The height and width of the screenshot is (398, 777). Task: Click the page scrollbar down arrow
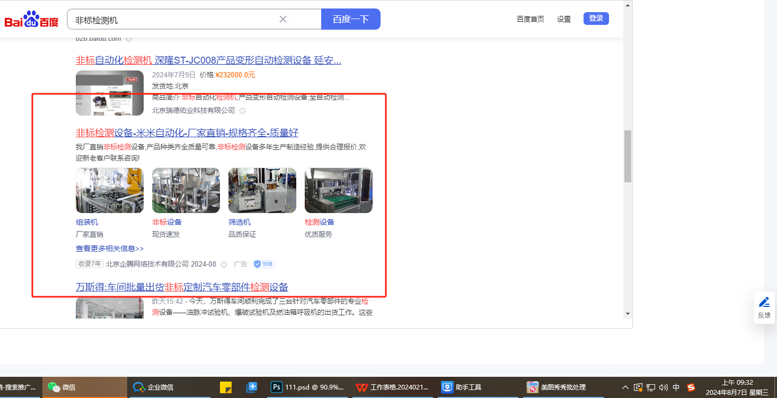point(628,313)
